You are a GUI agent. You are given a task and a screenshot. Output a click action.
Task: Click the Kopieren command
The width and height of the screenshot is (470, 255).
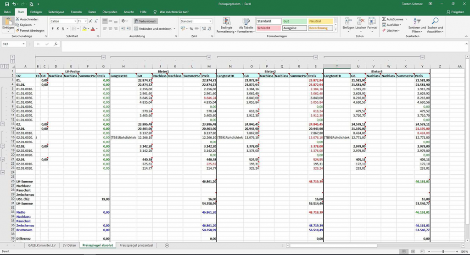click(24, 25)
